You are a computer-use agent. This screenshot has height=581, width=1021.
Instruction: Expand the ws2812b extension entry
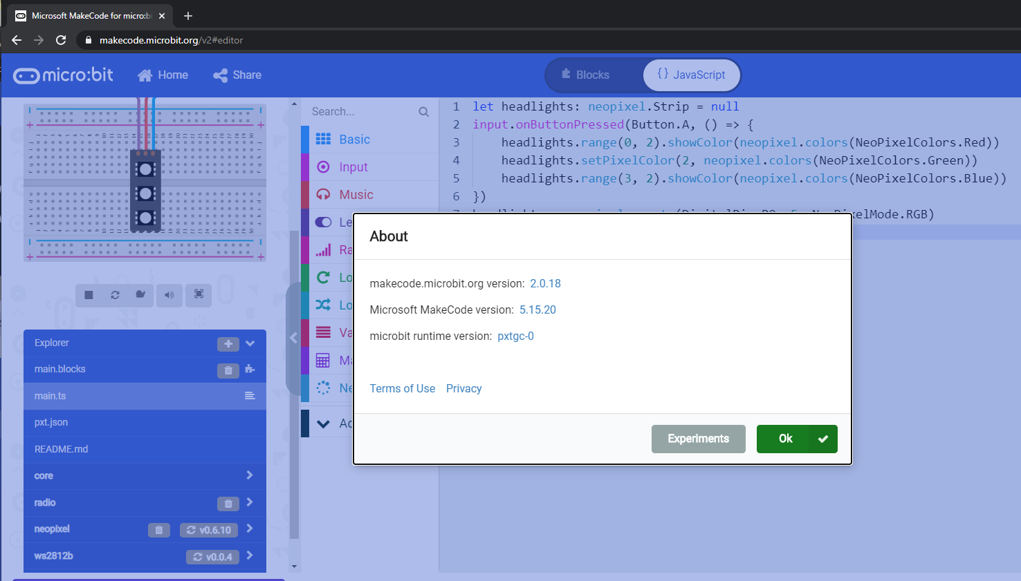250,556
